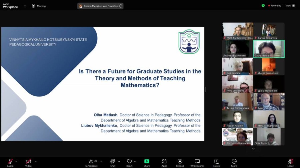Open the Meeting tab
The height and width of the screenshot is (168, 300).
[39, 6]
